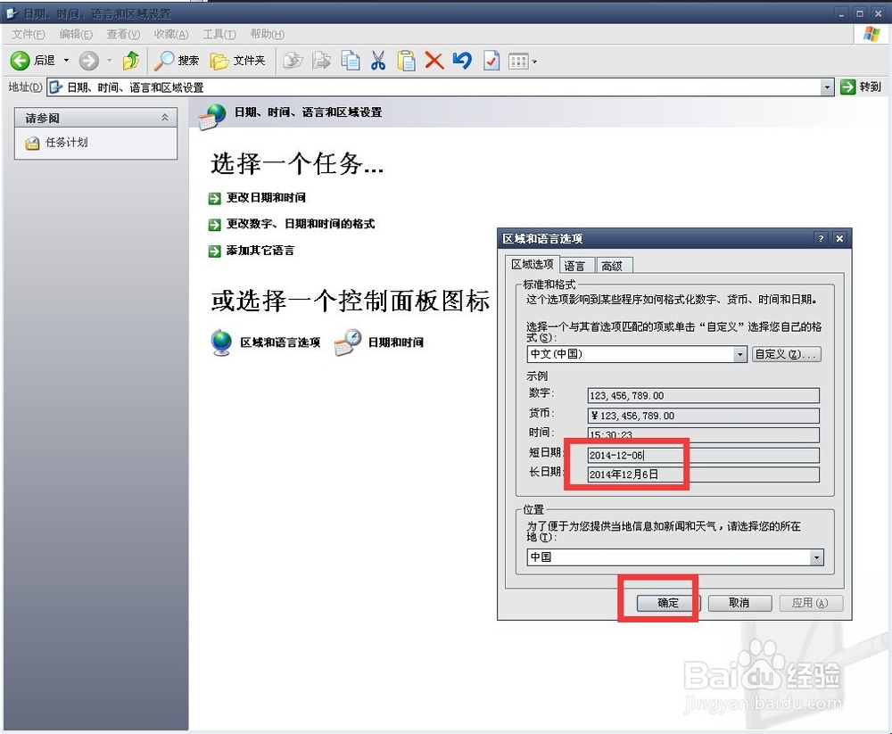This screenshot has width=892, height=734.
Task: Click the 短日期 field showing 2014-12-06
Action: point(703,455)
